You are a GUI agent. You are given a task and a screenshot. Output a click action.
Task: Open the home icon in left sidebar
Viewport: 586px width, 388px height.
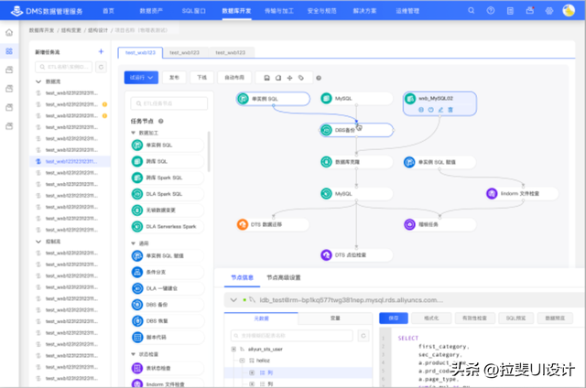click(x=9, y=33)
